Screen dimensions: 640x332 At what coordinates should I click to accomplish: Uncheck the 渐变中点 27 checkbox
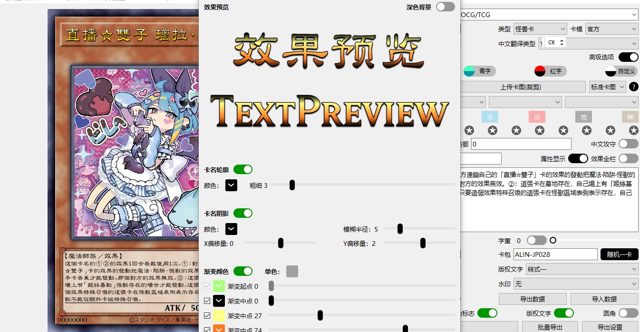[207, 315]
